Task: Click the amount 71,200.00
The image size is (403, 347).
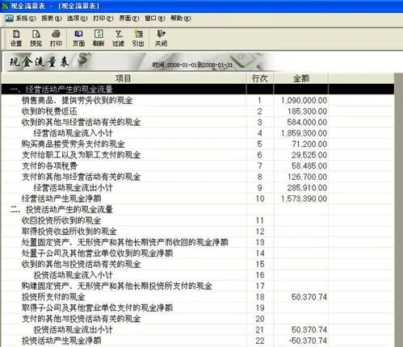Action: 309,144
